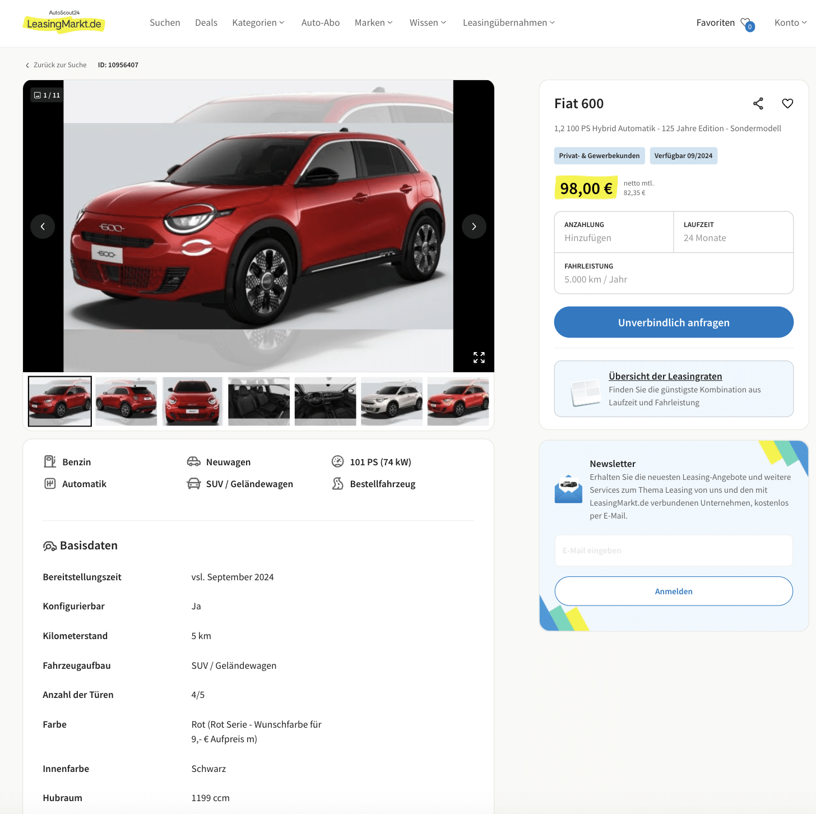Click the Verfügbar 09/2024 tag
Screen dimensions: 816x814
[683, 156]
